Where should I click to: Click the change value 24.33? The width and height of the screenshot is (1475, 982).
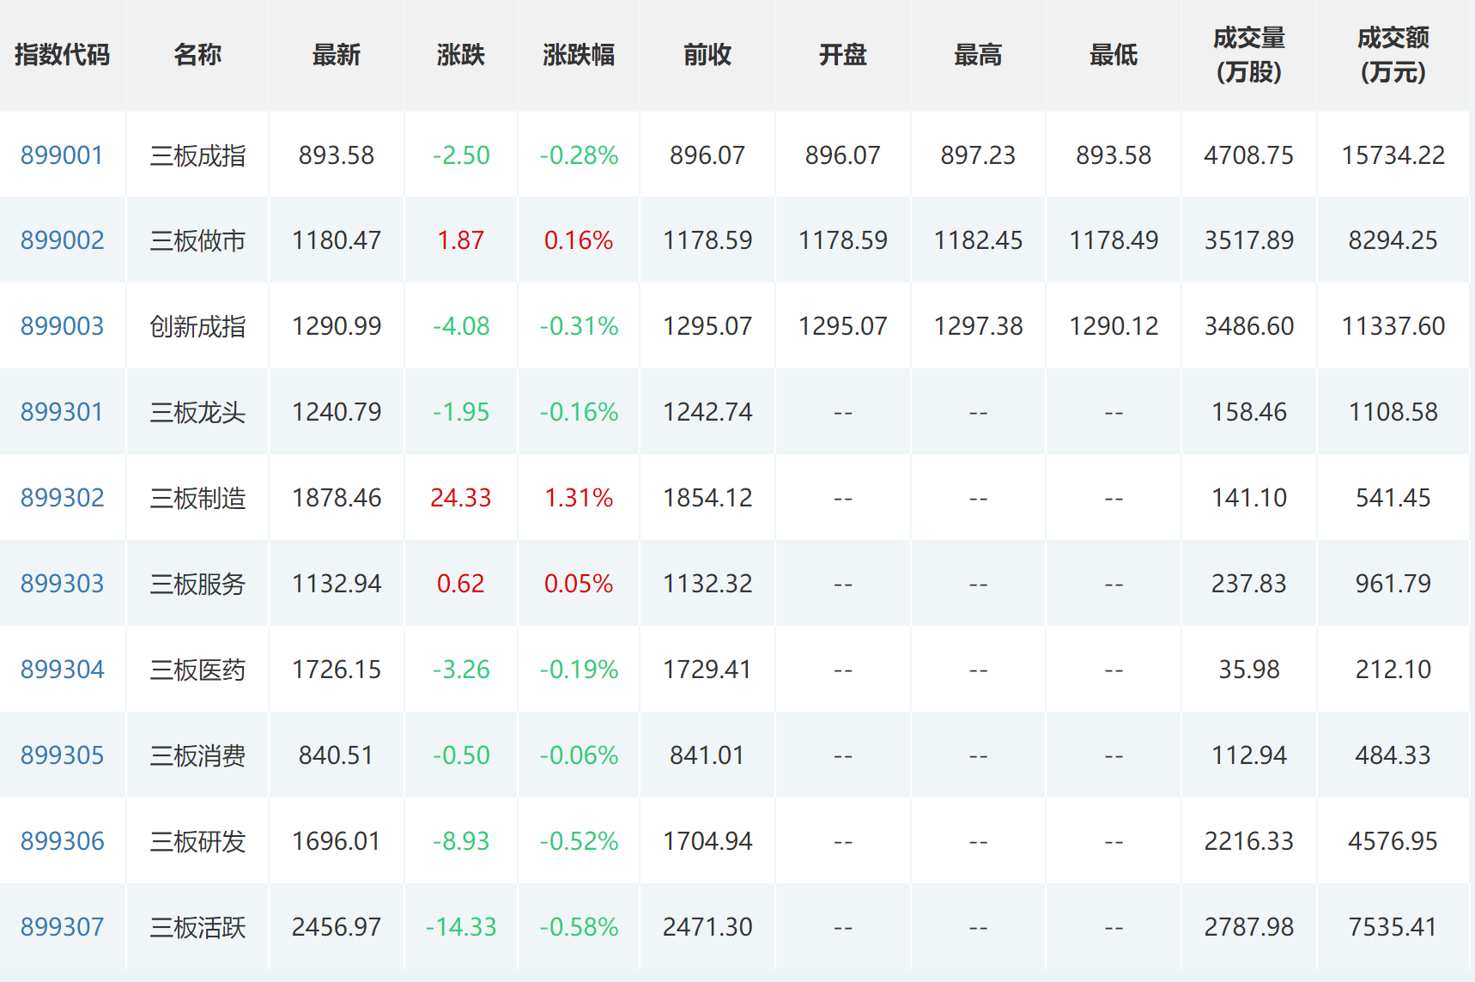tap(461, 498)
